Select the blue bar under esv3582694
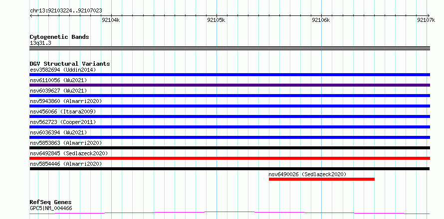Viewport: 444px width, 219px height. click(x=229, y=75)
